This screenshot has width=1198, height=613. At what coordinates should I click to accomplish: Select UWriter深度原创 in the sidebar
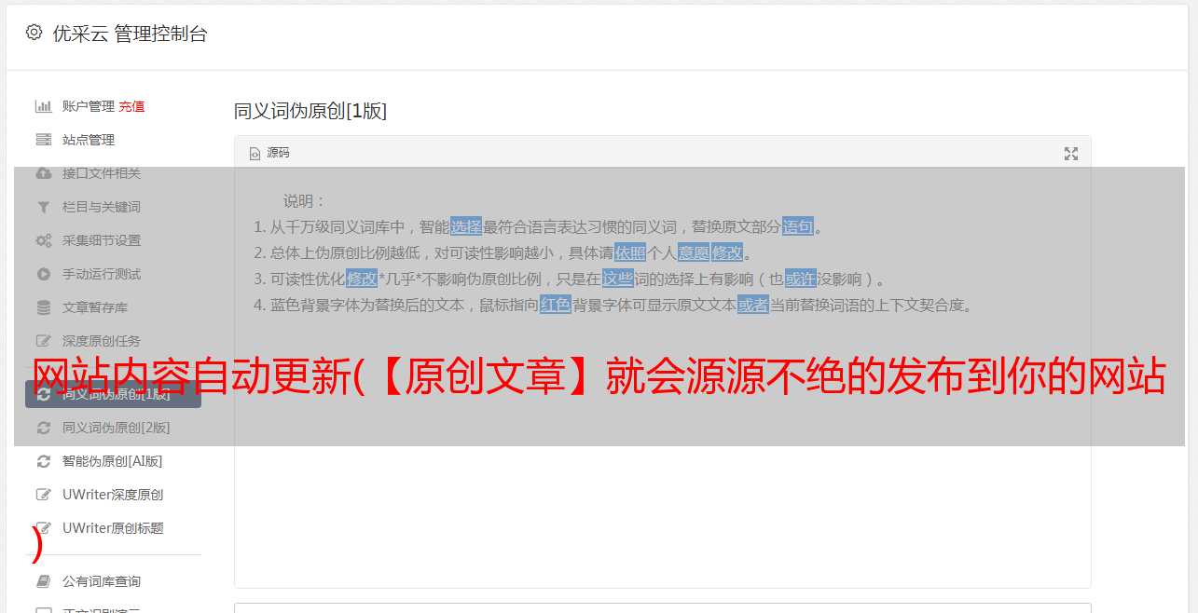tap(113, 495)
